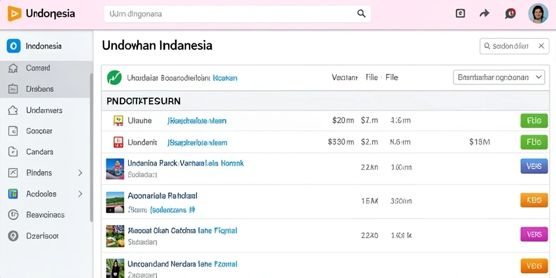Screen dimensions: 556x278
Task: Click the top search input field
Action: click(237, 14)
